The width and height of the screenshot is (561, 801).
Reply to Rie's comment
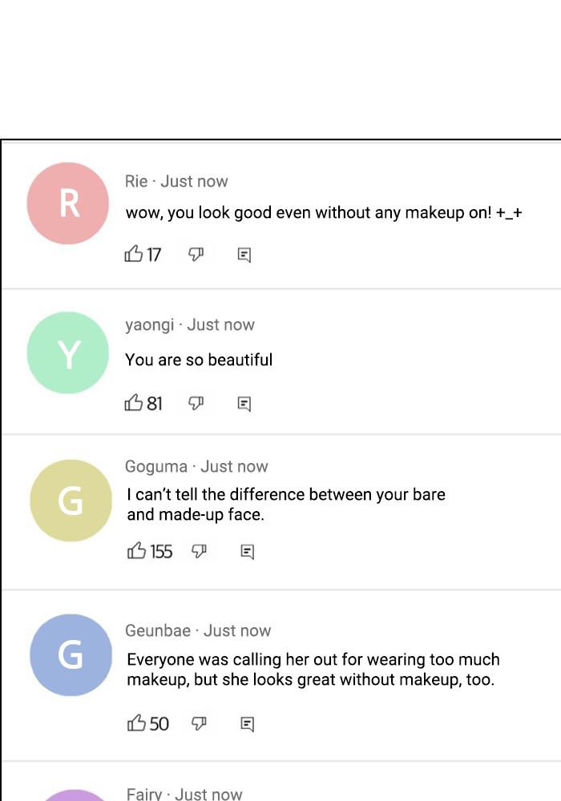pos(244,256)
